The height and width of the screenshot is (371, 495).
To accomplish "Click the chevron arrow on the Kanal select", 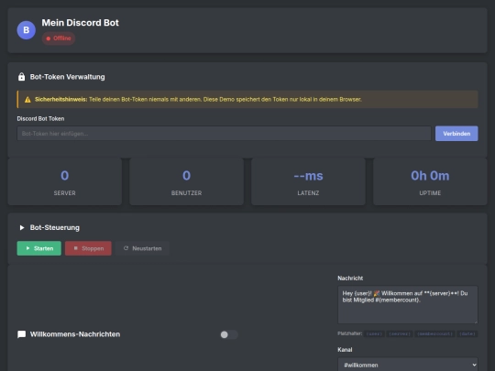I will coord(474,365).
